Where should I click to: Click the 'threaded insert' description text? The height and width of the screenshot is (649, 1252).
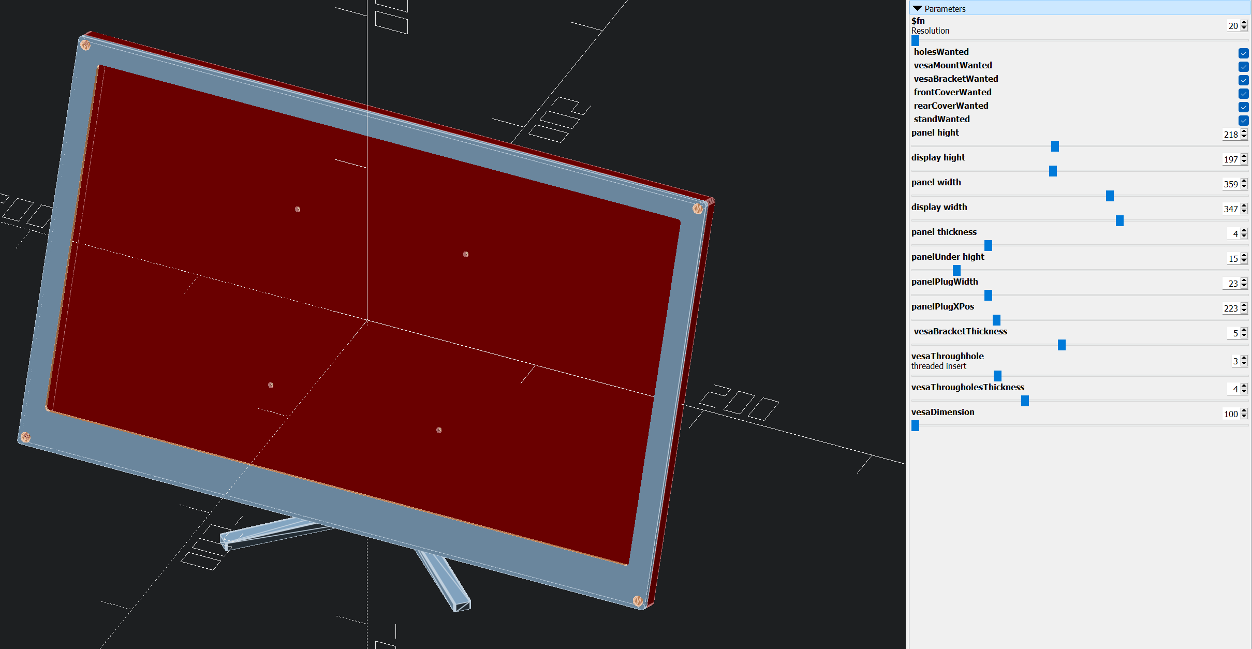pos(938,366)
